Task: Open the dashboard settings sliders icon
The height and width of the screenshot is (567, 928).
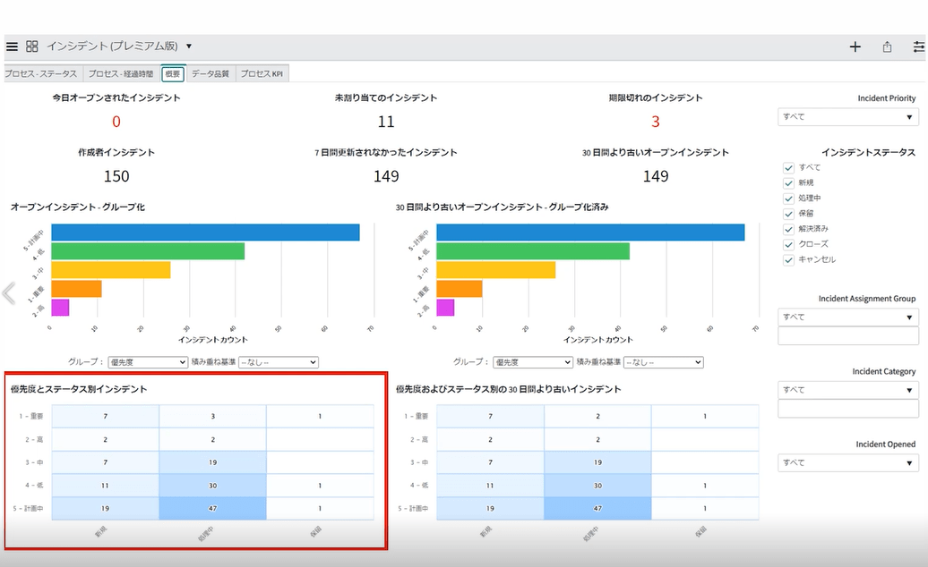Action: pos(917,47)
